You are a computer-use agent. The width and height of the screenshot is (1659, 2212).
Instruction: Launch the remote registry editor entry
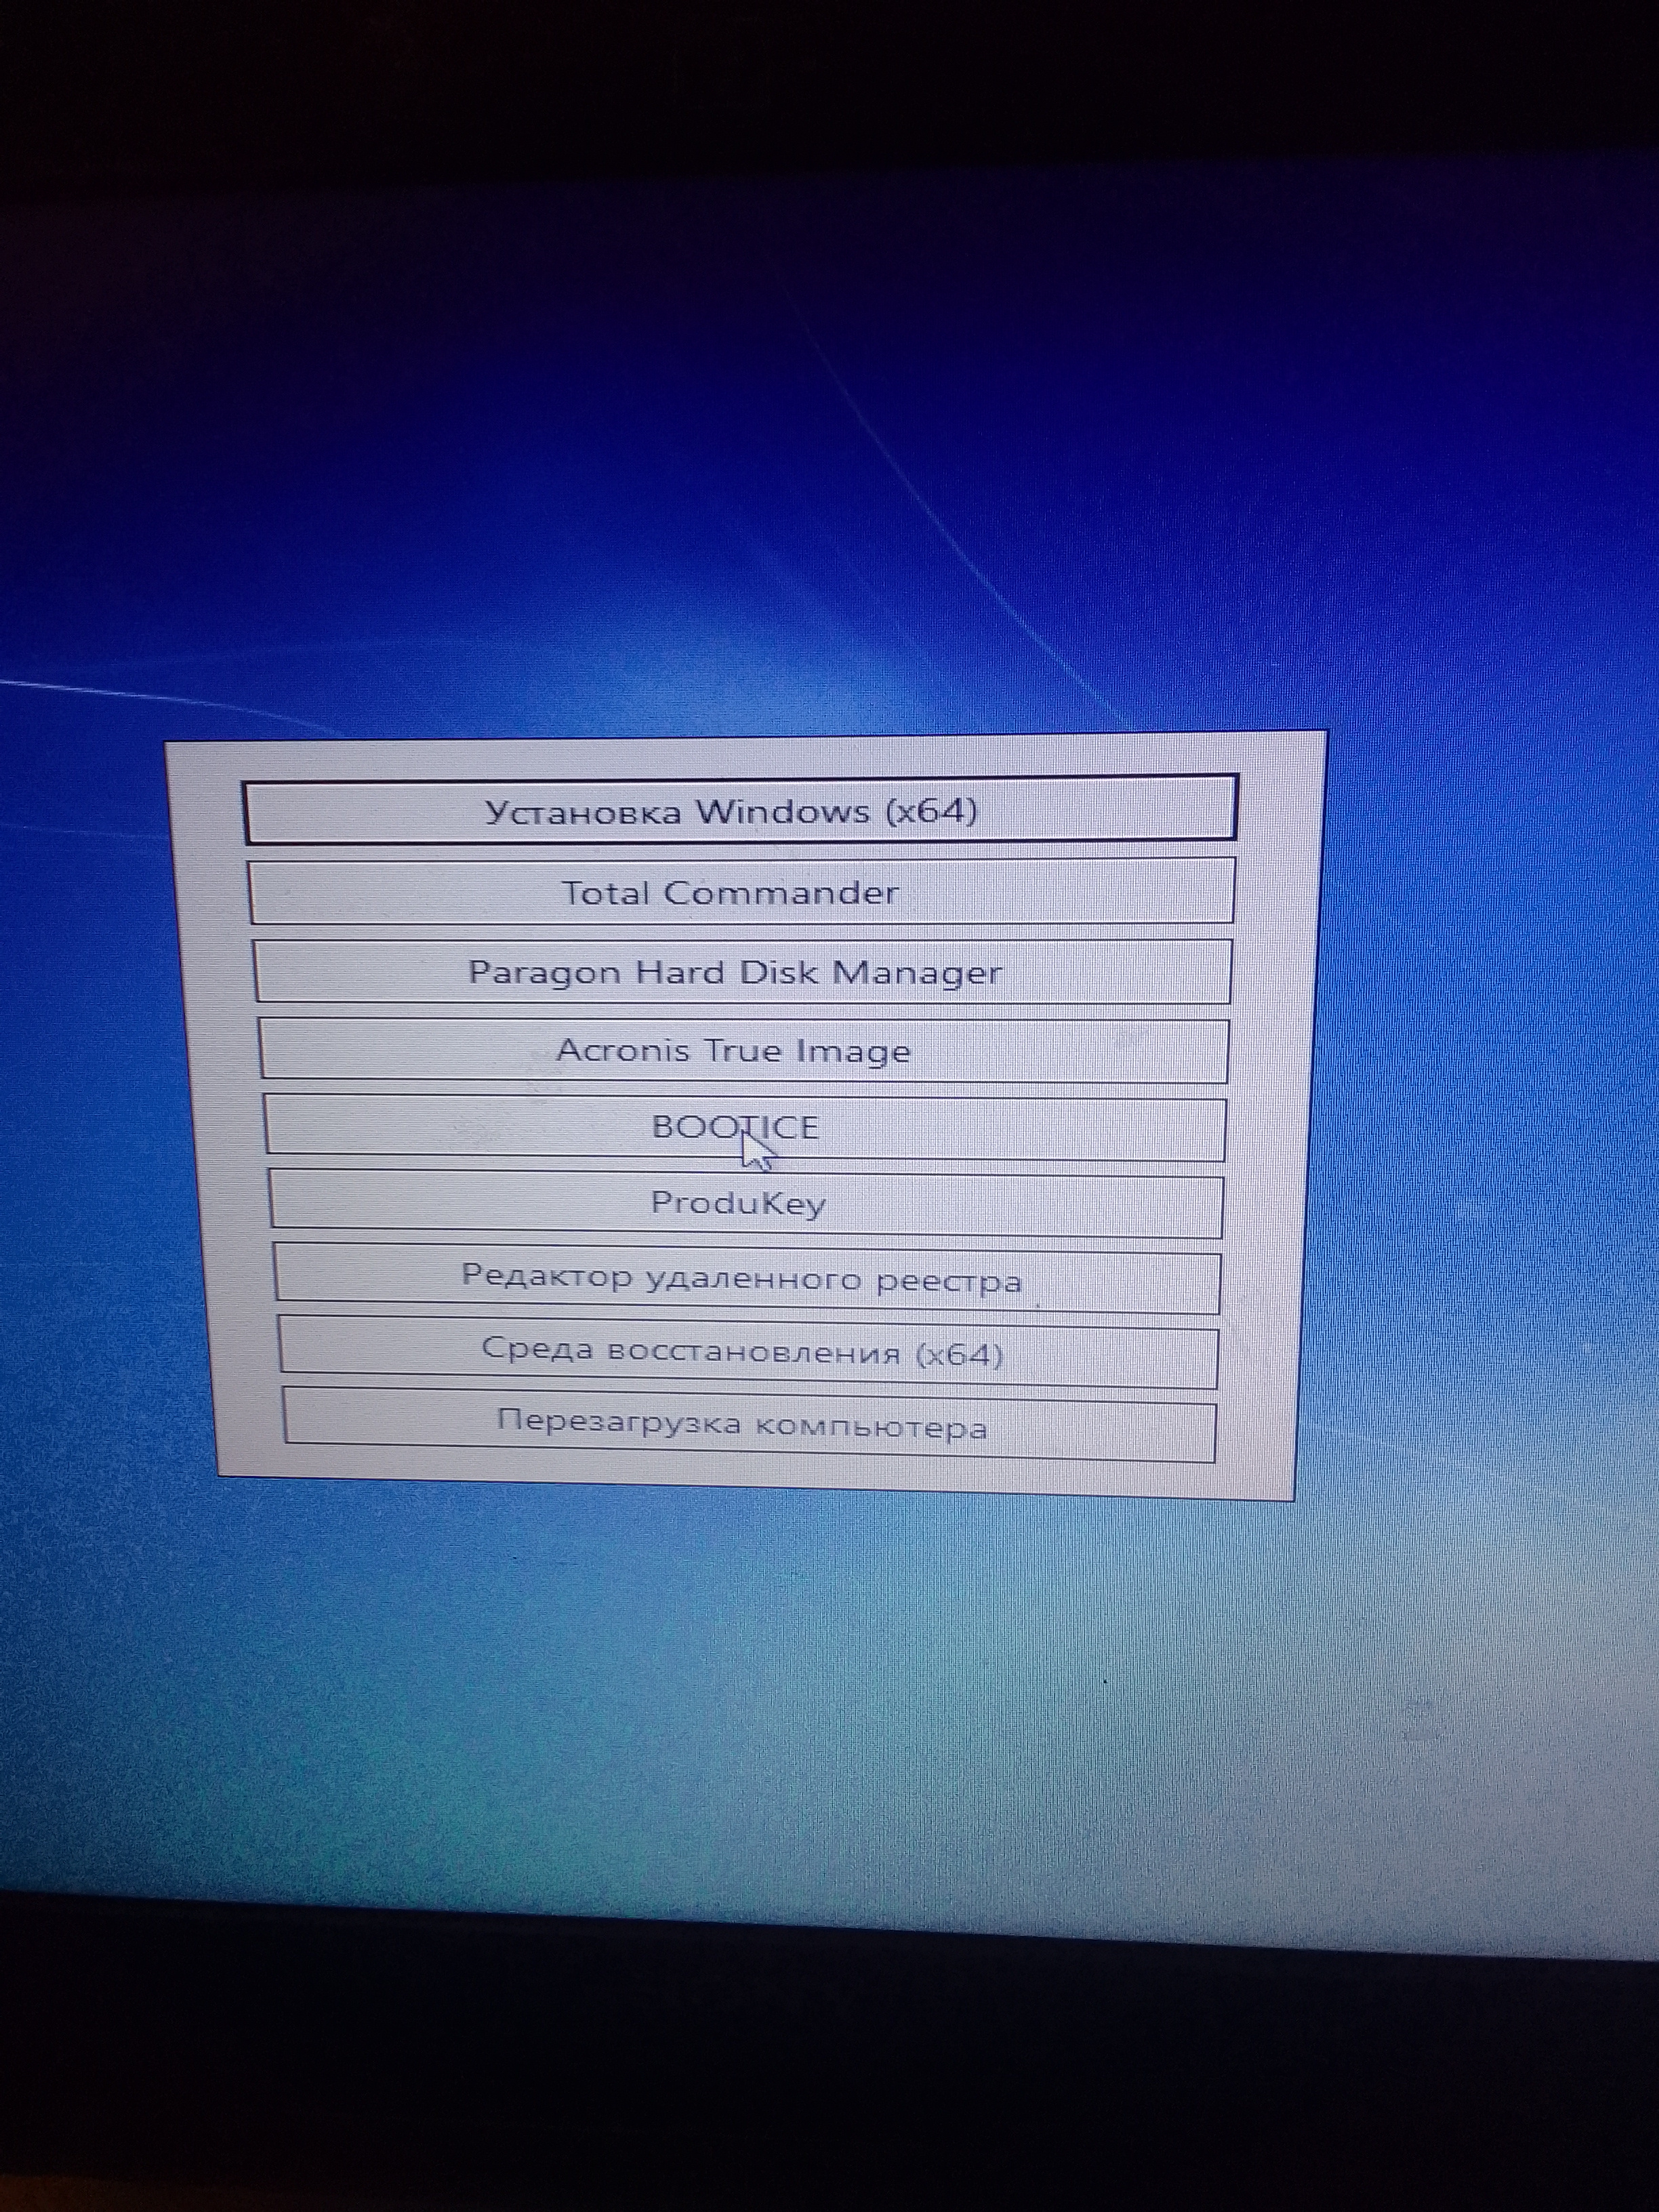[x=746, y=1278]
